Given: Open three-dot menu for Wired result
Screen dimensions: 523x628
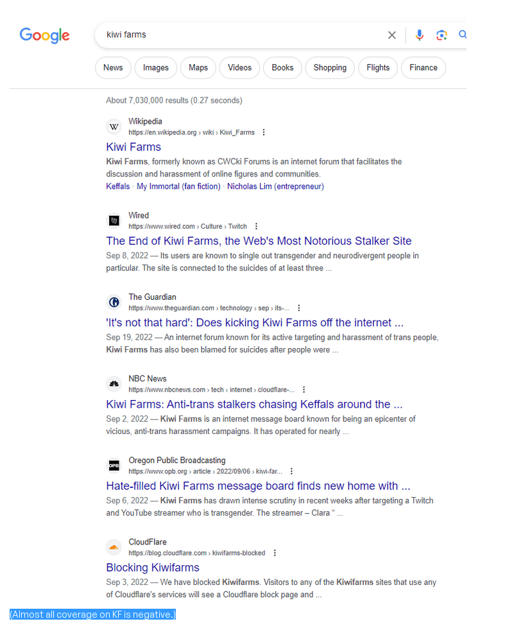Looking at the screenshot, I should click(256, 226).
